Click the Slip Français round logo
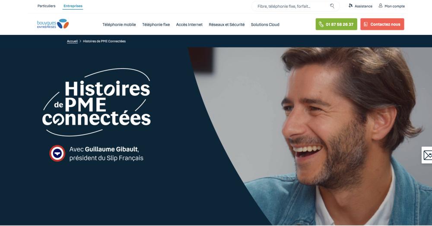 pyautogui.click(x=57, y=153)
